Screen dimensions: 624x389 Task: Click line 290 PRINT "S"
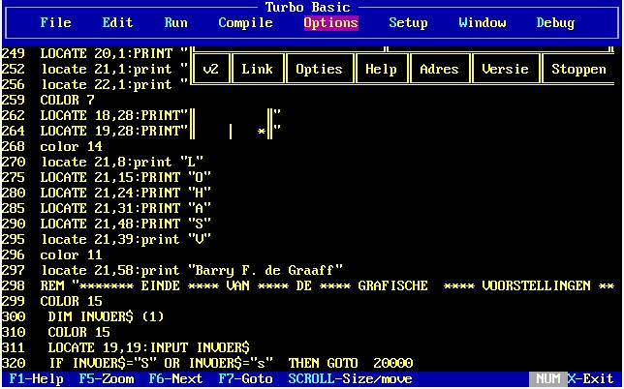(106, 224)
